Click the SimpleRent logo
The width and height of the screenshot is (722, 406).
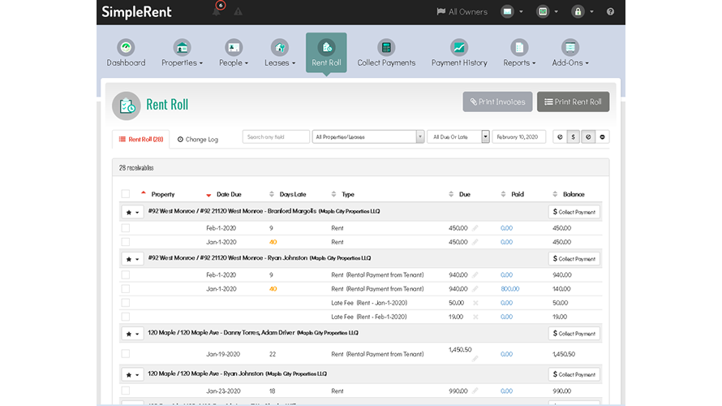click(136, 12)
